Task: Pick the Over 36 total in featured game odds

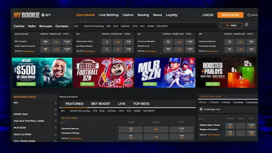Action: point(181,129)
